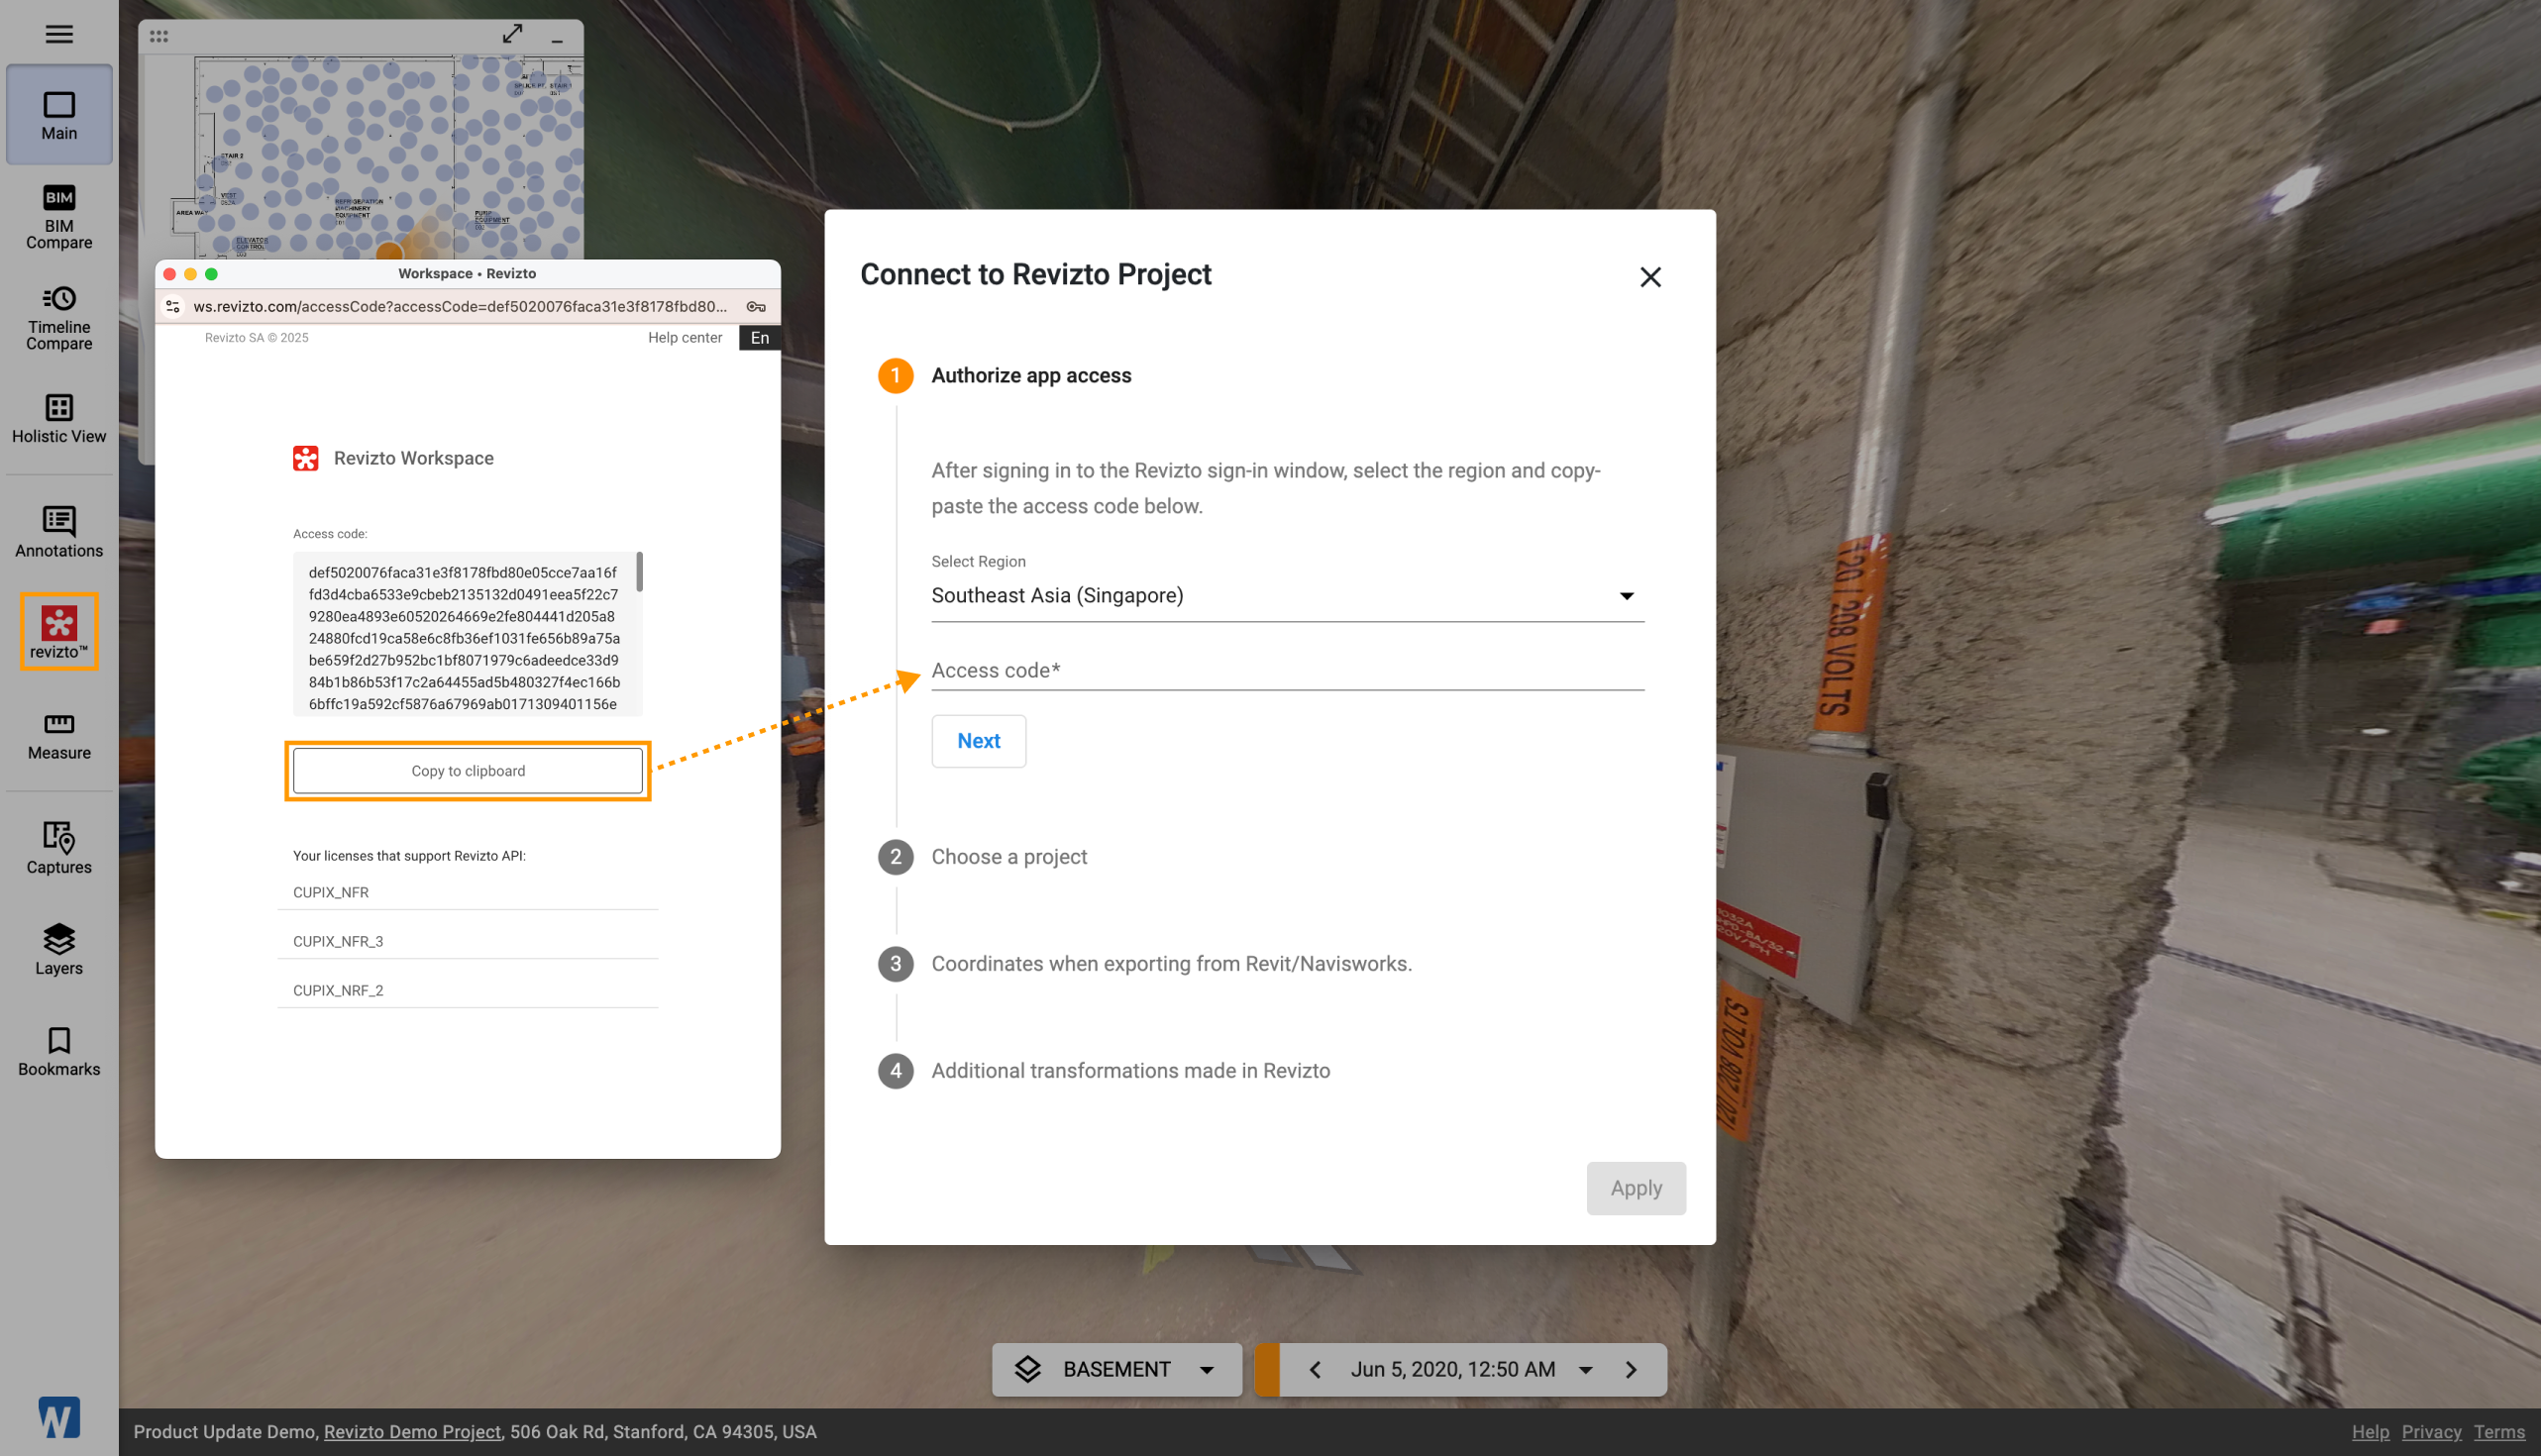This screenshot has height=1456, width=2541.
Task: Select step 3 Coordinates when exporting
Action: click(1145, 964)
